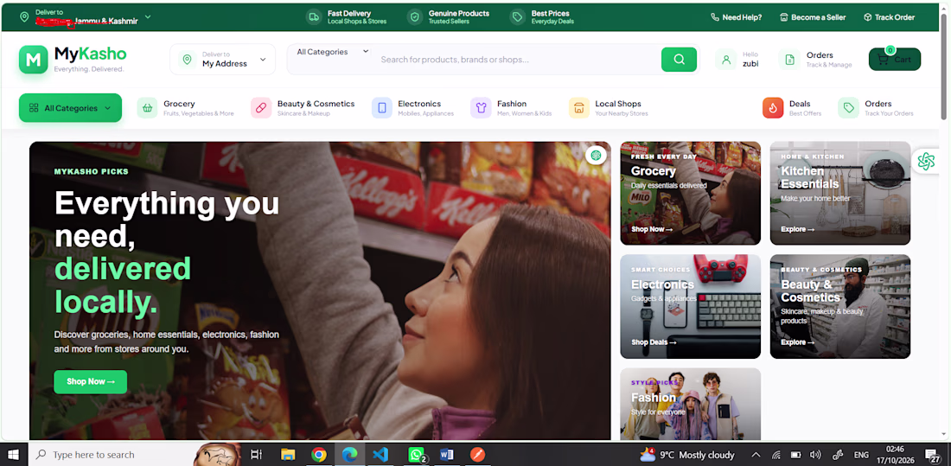Click the page vertical scrollbar
The height and width of the screenshot is (466, 951).
(x=943, y=67)
